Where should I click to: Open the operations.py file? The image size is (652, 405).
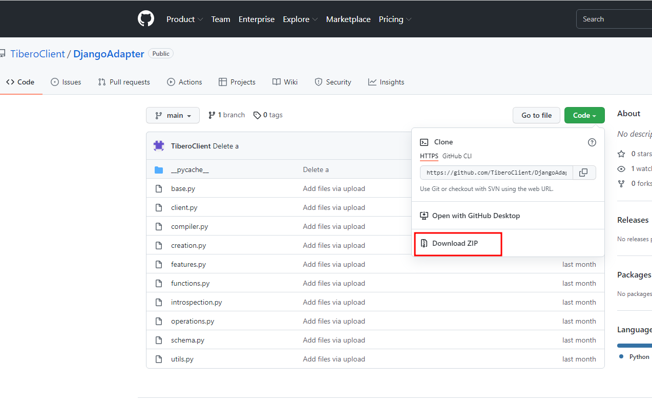pyautogui.click(x=193, y=322)
